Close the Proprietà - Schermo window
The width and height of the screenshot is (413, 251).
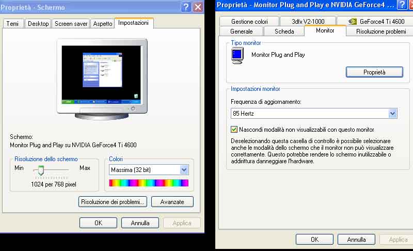pos(198,7)
